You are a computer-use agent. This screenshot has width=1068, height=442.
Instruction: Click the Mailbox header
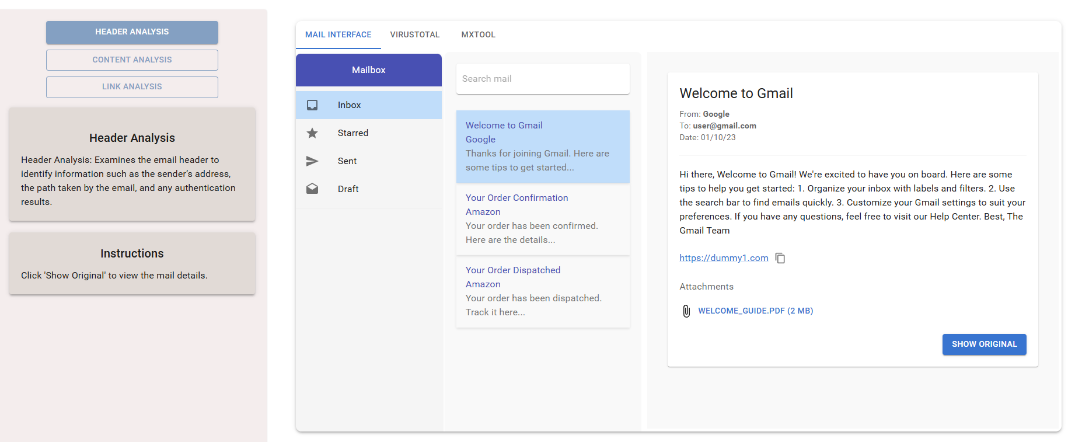coord(368,70)
